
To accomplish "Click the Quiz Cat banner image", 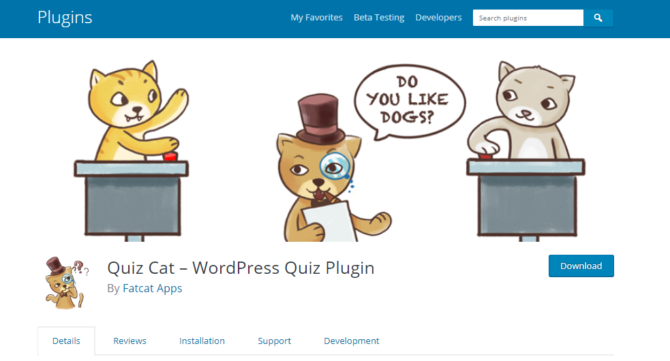I will coord(326,150).
